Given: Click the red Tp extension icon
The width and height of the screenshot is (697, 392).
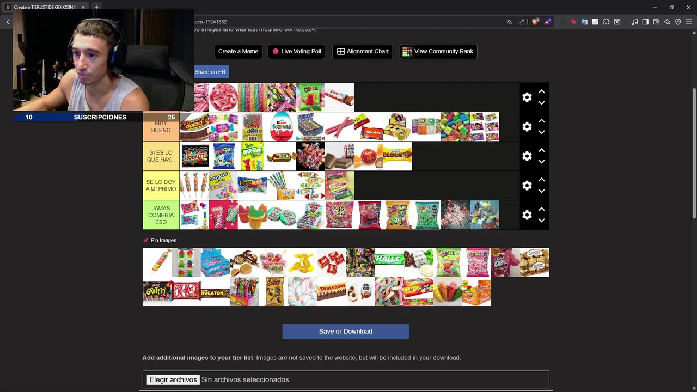Looking at the screenshot, I should [x=573, y=22].
